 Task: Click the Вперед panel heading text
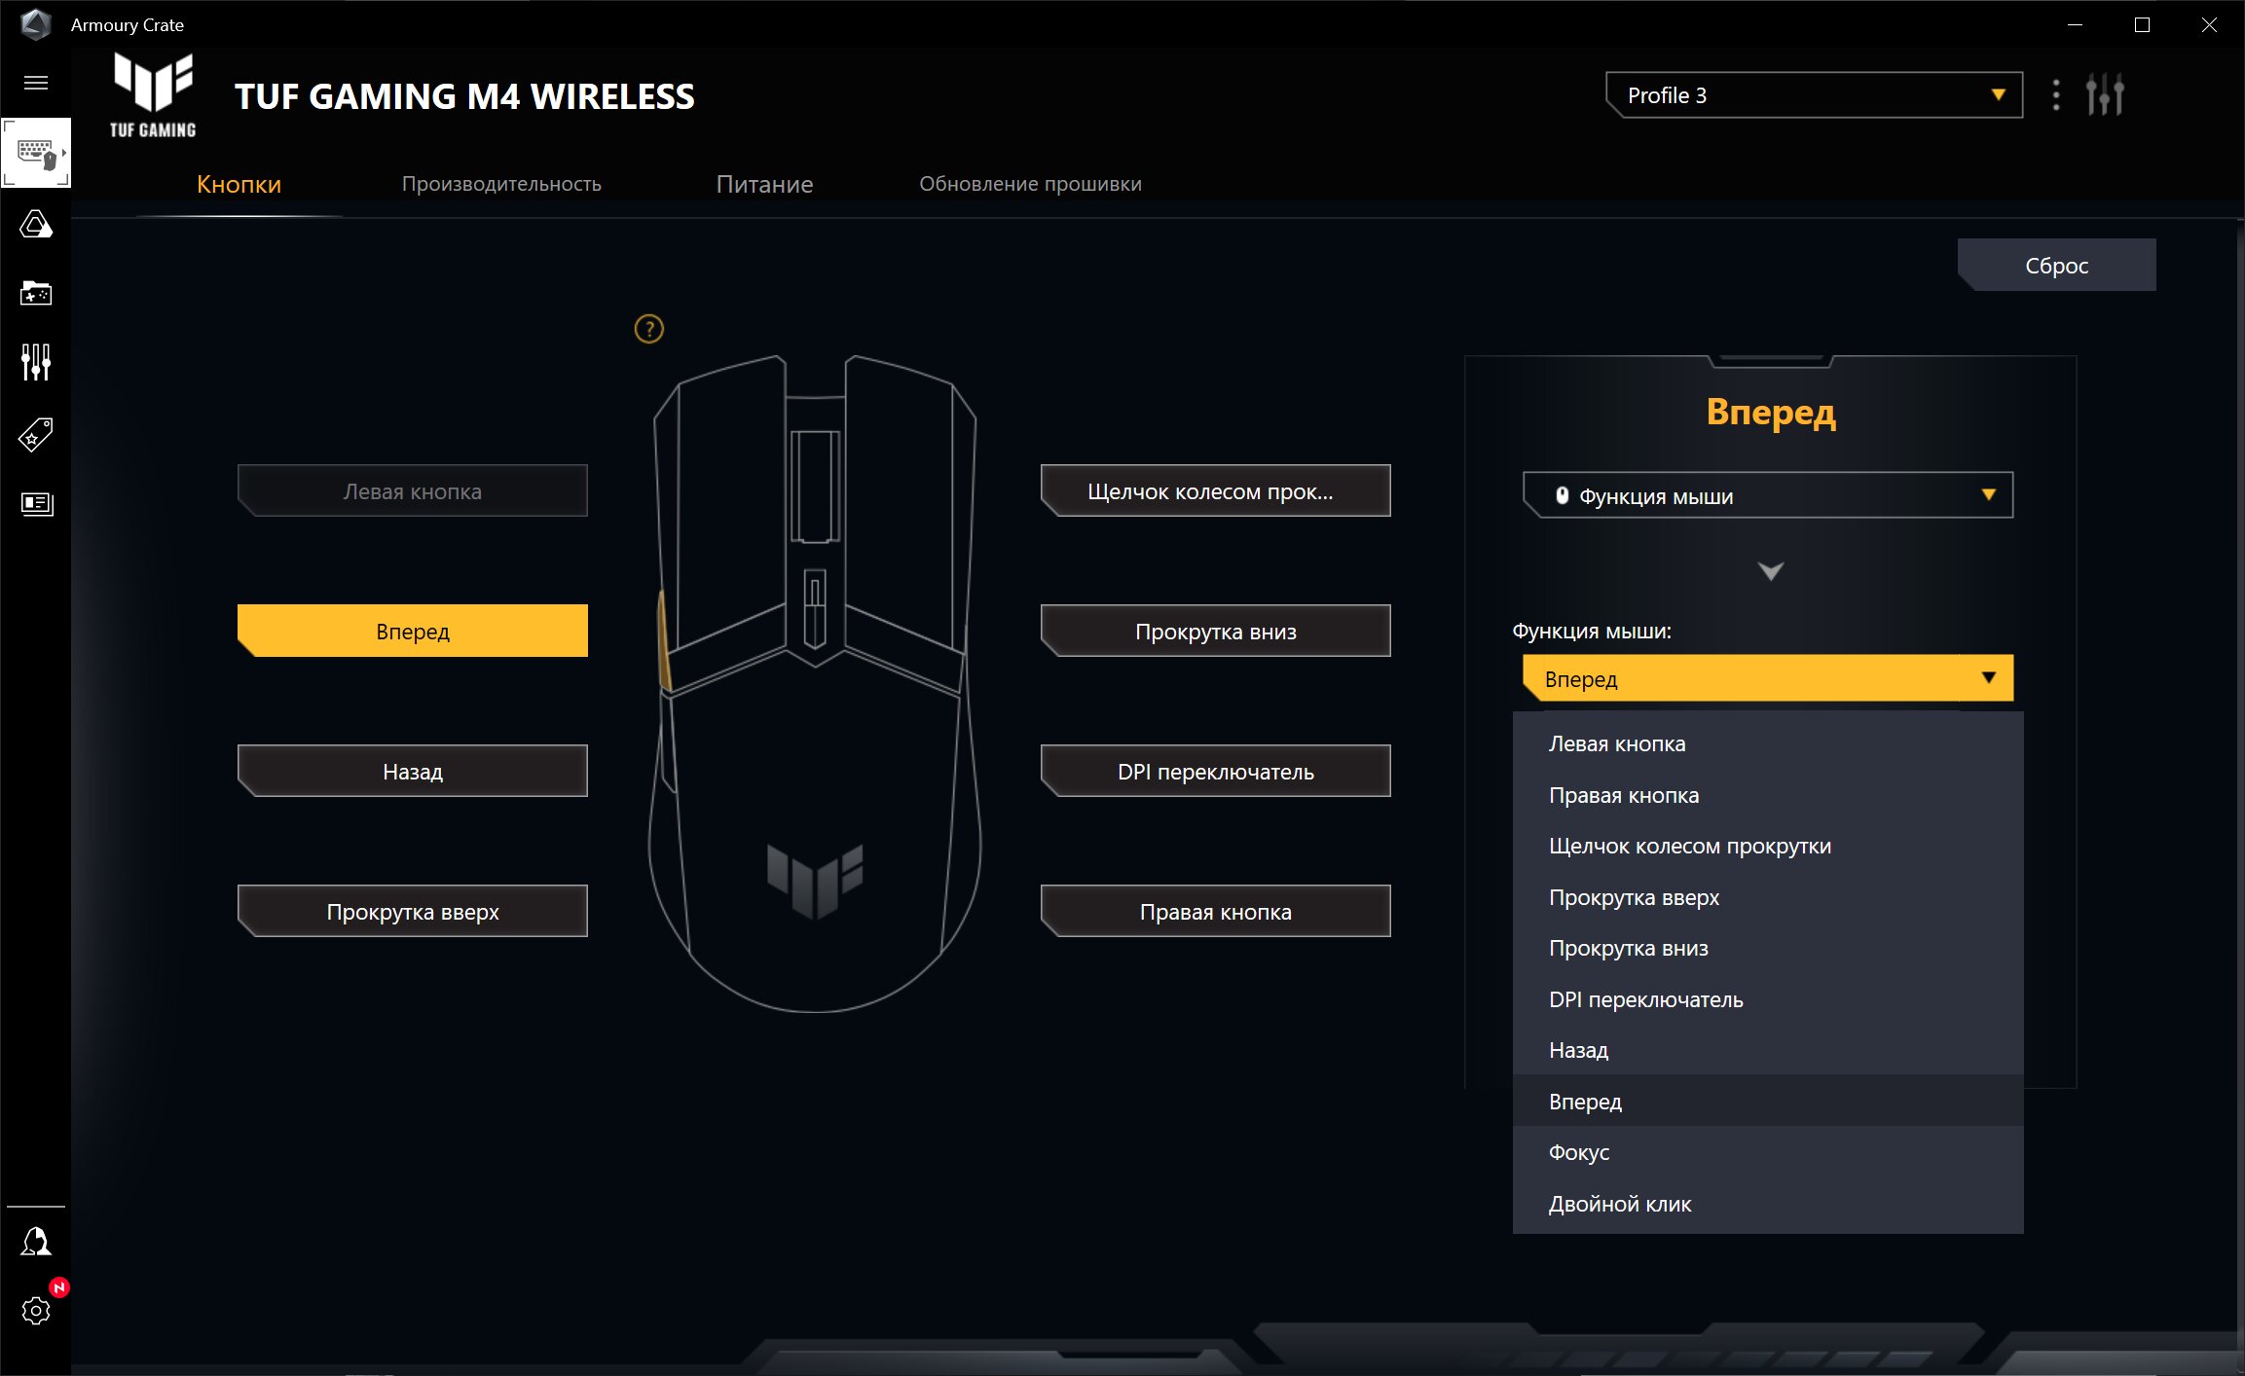1771,412
